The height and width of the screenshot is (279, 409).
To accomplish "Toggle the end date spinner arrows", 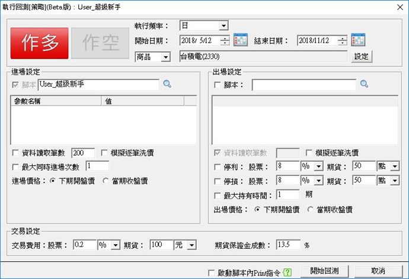I will point(342,40).
